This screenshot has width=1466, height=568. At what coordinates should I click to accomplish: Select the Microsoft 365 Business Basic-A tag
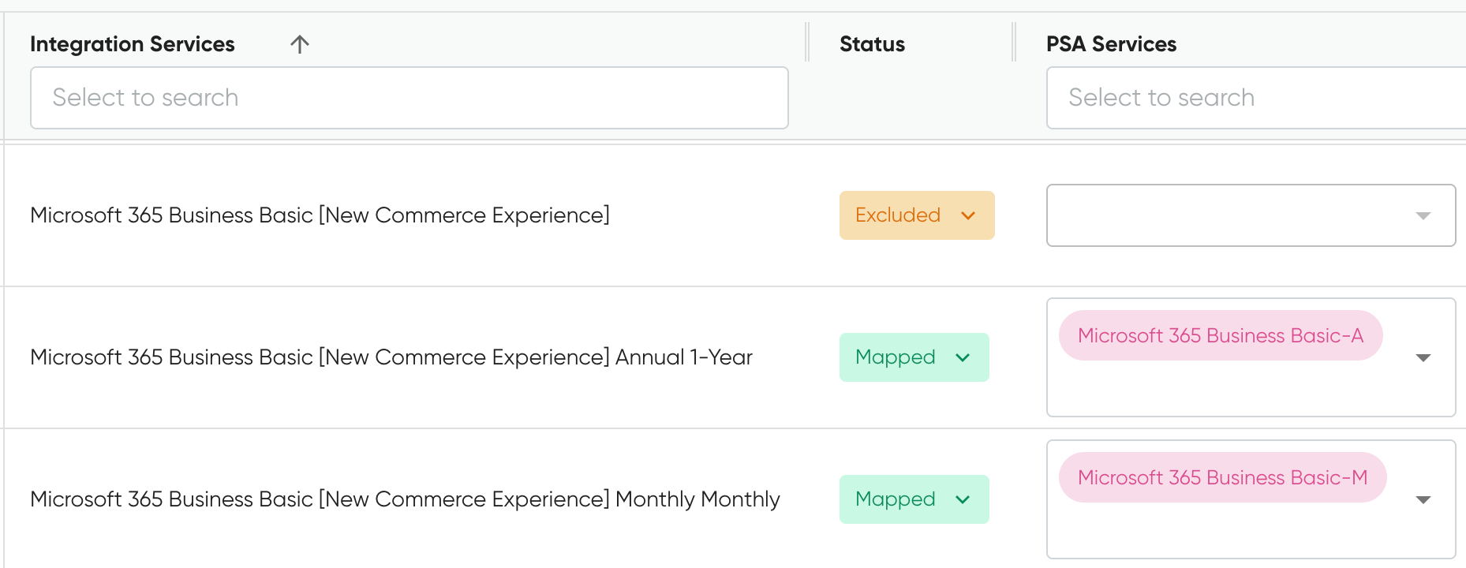pyautogui.click(x=1220, y=336)
